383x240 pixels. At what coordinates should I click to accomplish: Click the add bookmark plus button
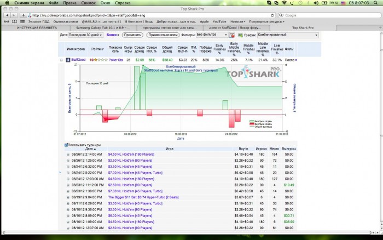click(23, 15)
